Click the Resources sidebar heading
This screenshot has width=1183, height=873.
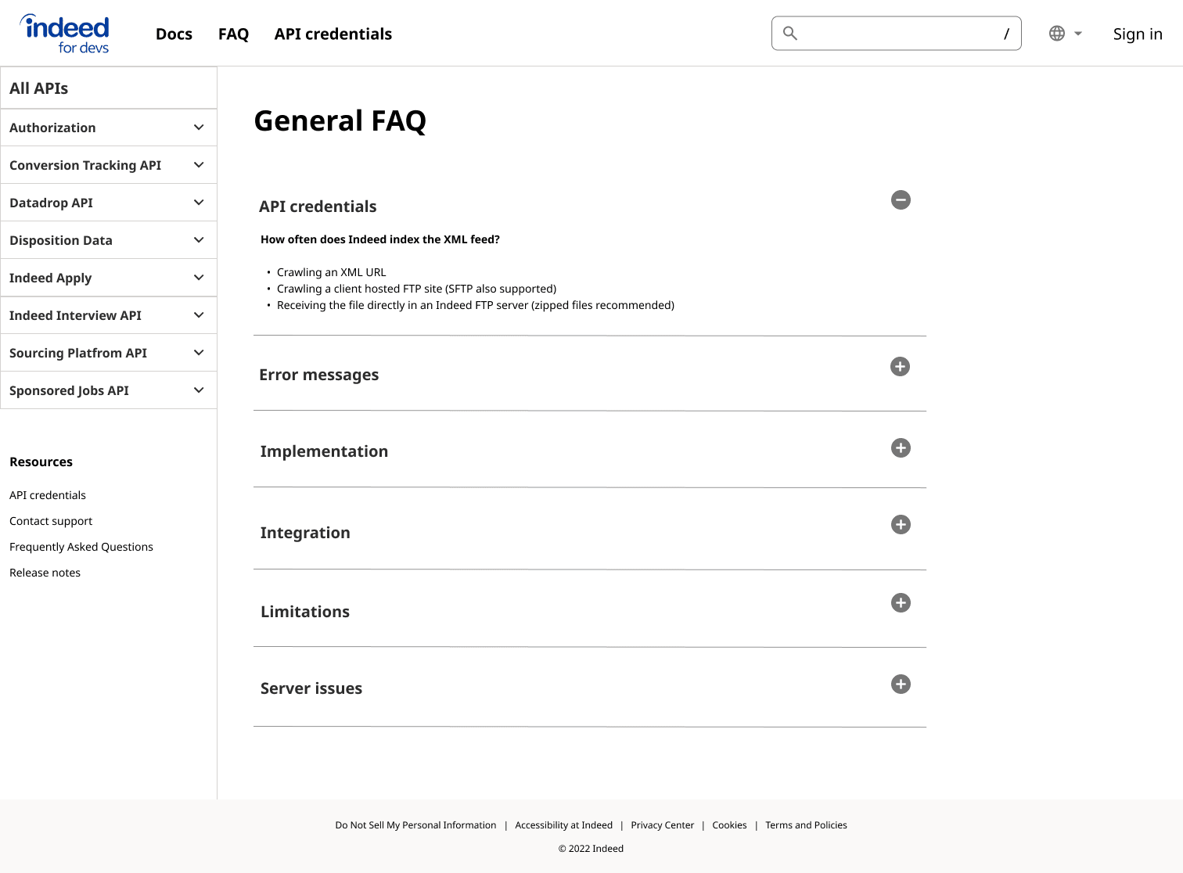pos(41,462)
